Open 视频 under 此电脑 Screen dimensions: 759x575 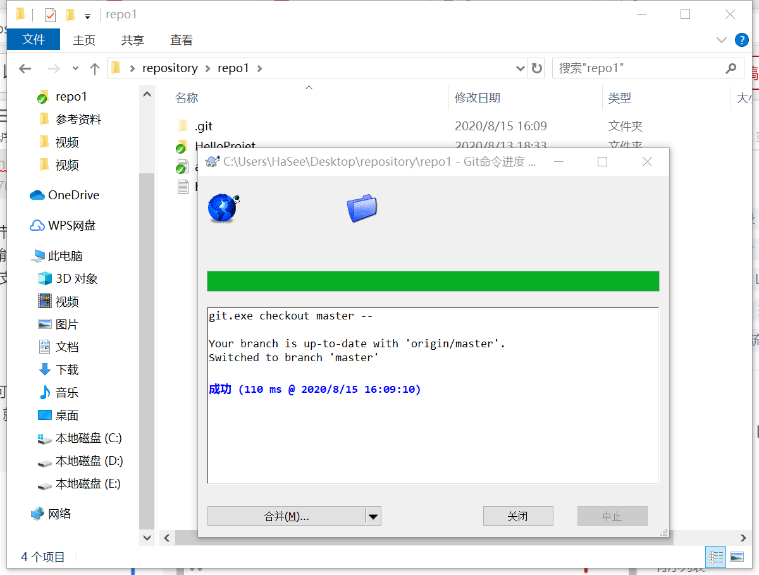[67, 301]
